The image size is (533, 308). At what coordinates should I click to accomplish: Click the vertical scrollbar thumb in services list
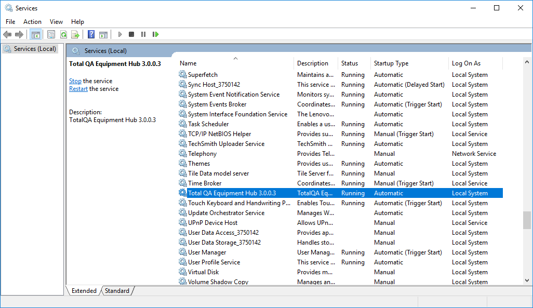tap(527, 220)
